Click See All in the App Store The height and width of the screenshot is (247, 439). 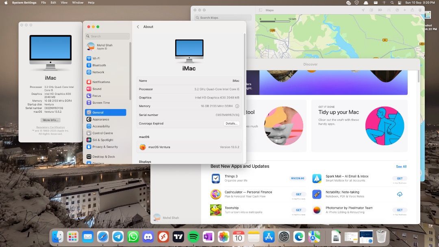tap(401, 166)
